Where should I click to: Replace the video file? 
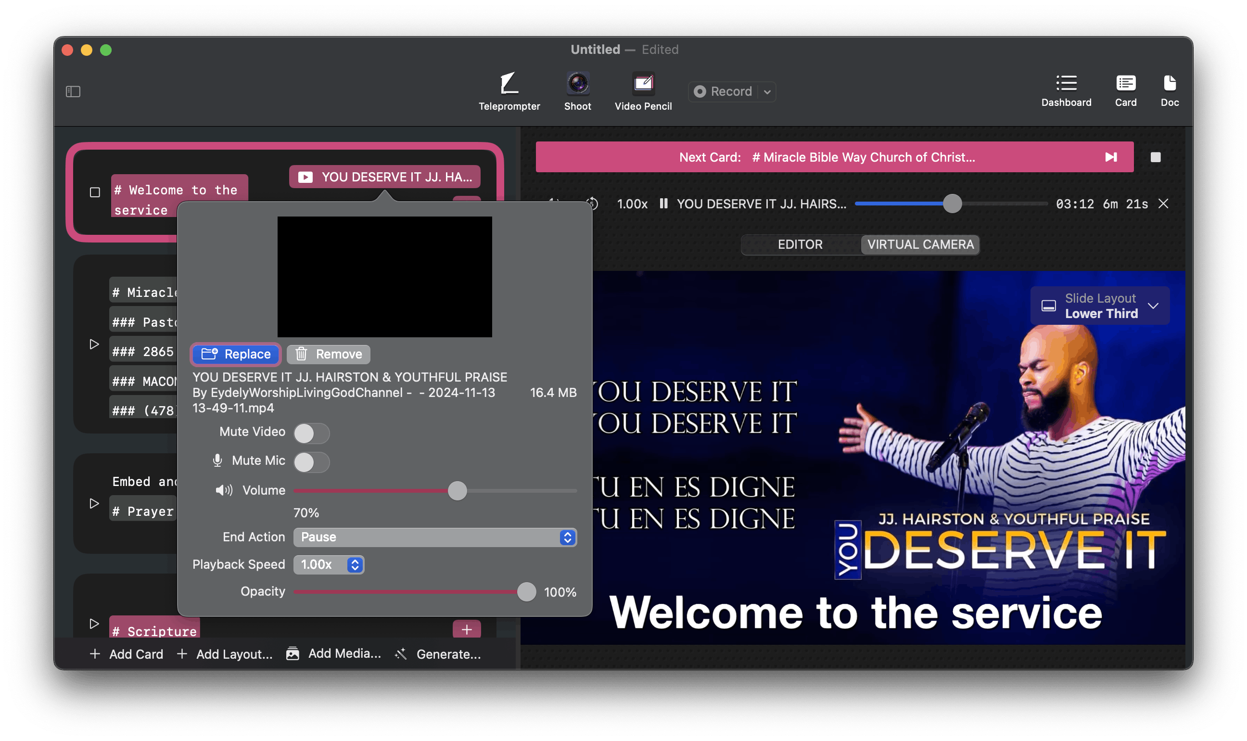(236, 354)
